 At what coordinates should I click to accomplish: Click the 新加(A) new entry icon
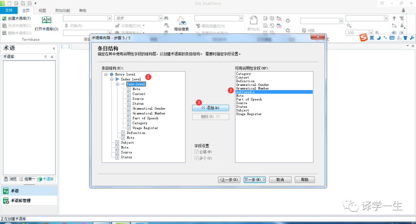(x=253, y=20)
